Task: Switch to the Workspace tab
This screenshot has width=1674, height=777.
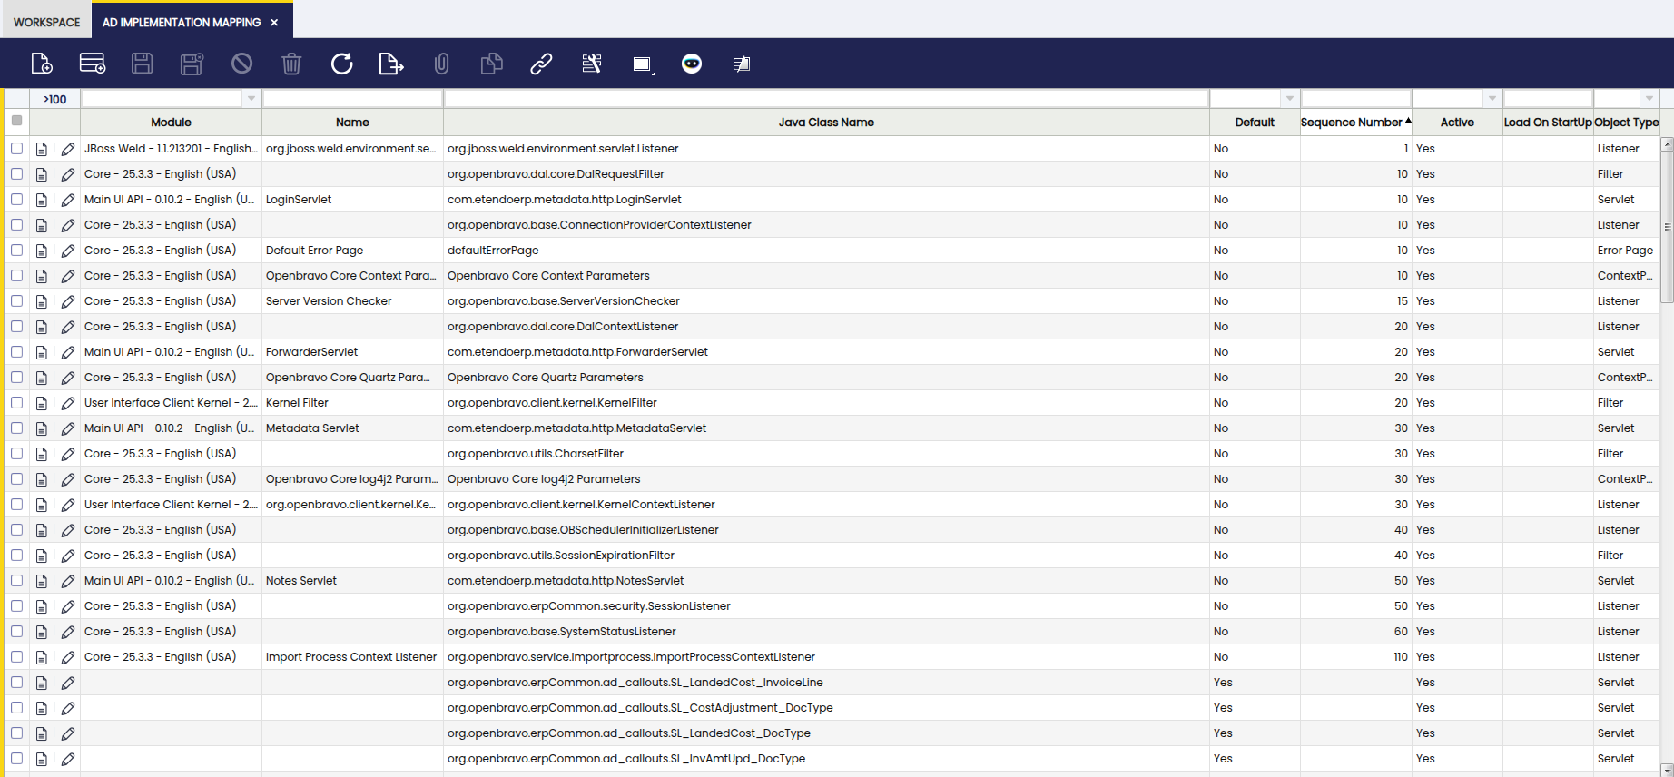Action: (x=46, y=22)
